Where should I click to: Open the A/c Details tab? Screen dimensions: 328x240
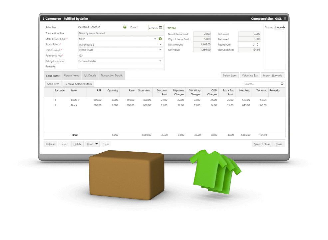pos(90,75)
